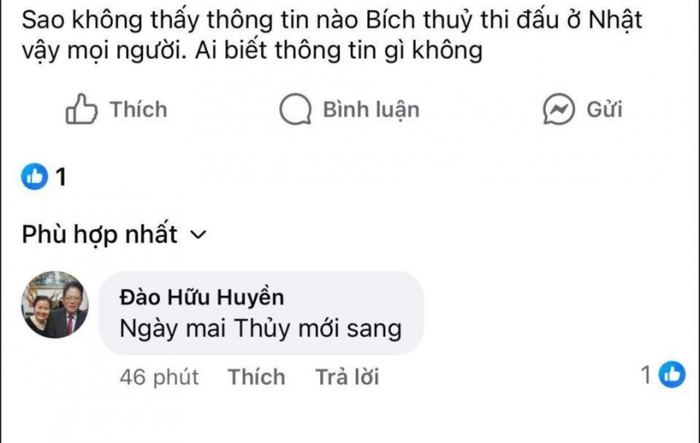700x443 pixels.
Task: Open the post's blue like reaction icon
Action: click(x=35, y=176)
